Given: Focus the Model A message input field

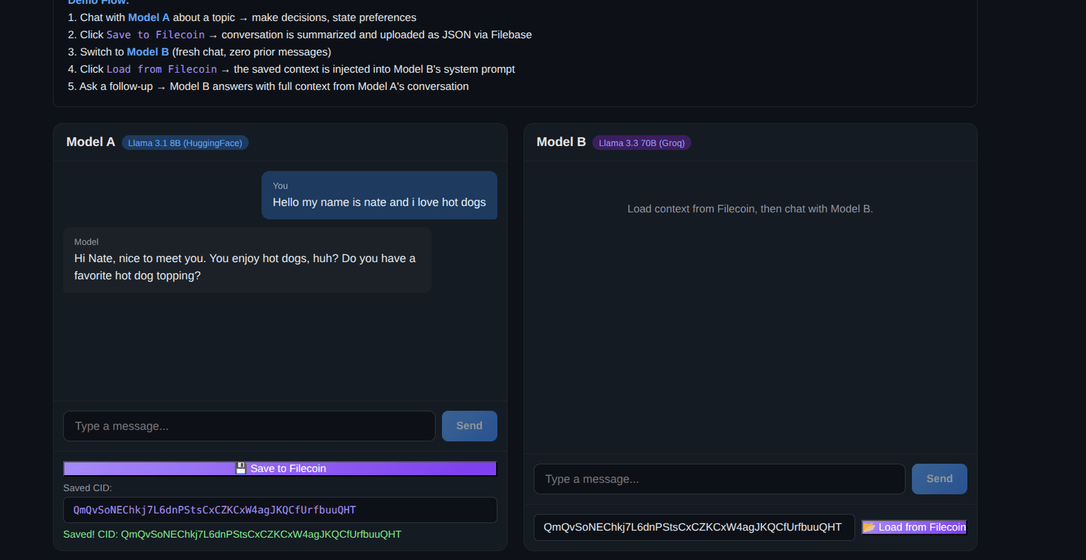Looking at the screenshot, I should [249, 426].
